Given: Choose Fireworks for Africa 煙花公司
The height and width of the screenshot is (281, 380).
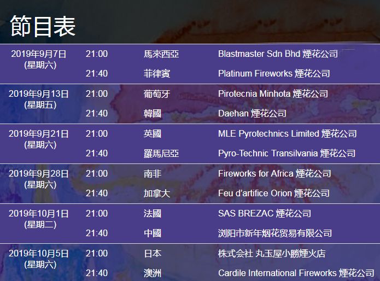Looking at the screenshot, I should pos(274,173).
